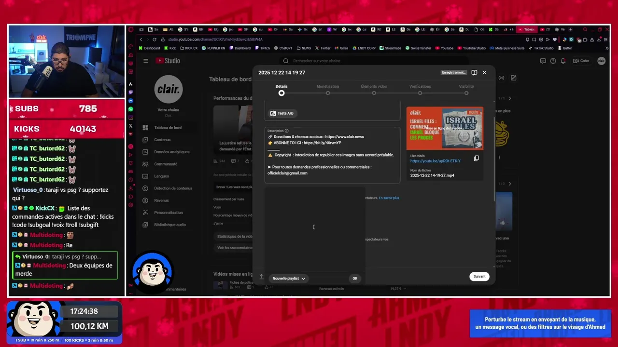Copy the video link using copy icon
Viewport: 618px width, 347px height.
click(476, 158)
